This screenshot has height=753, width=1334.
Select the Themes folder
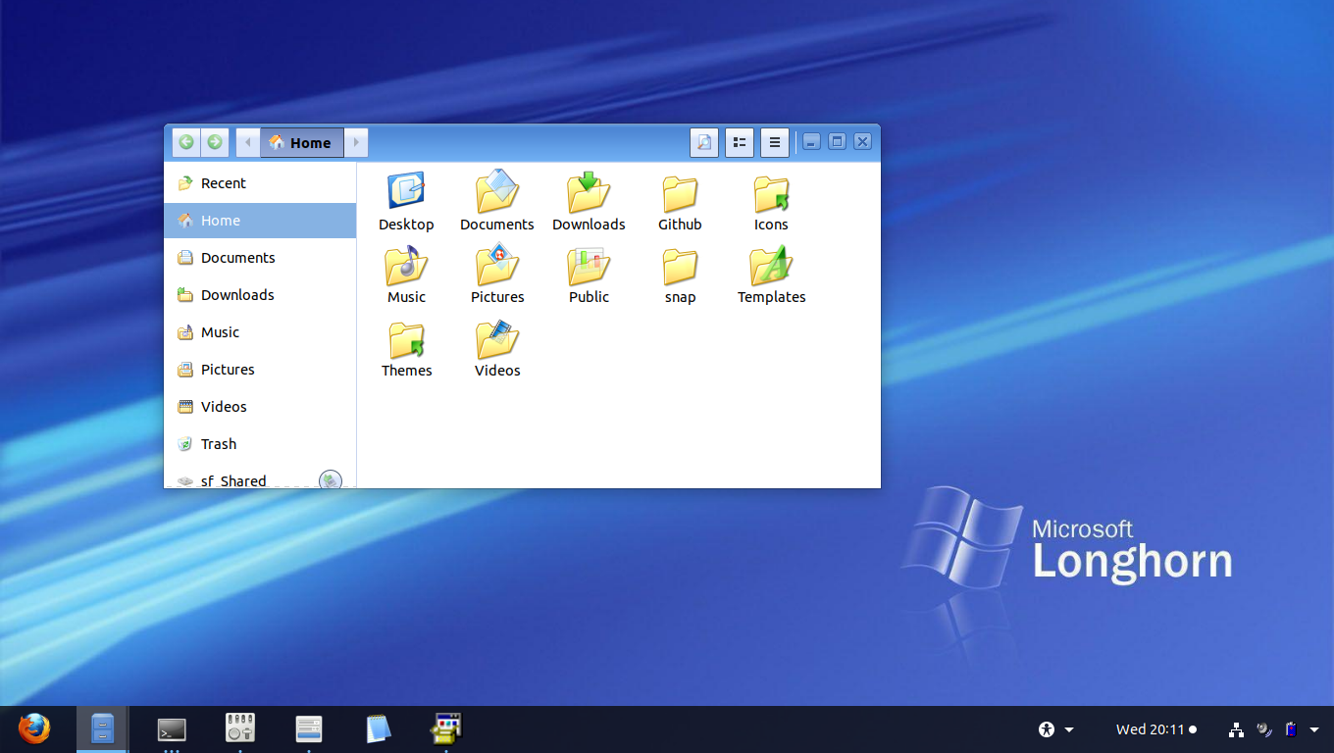click(406, 348)
